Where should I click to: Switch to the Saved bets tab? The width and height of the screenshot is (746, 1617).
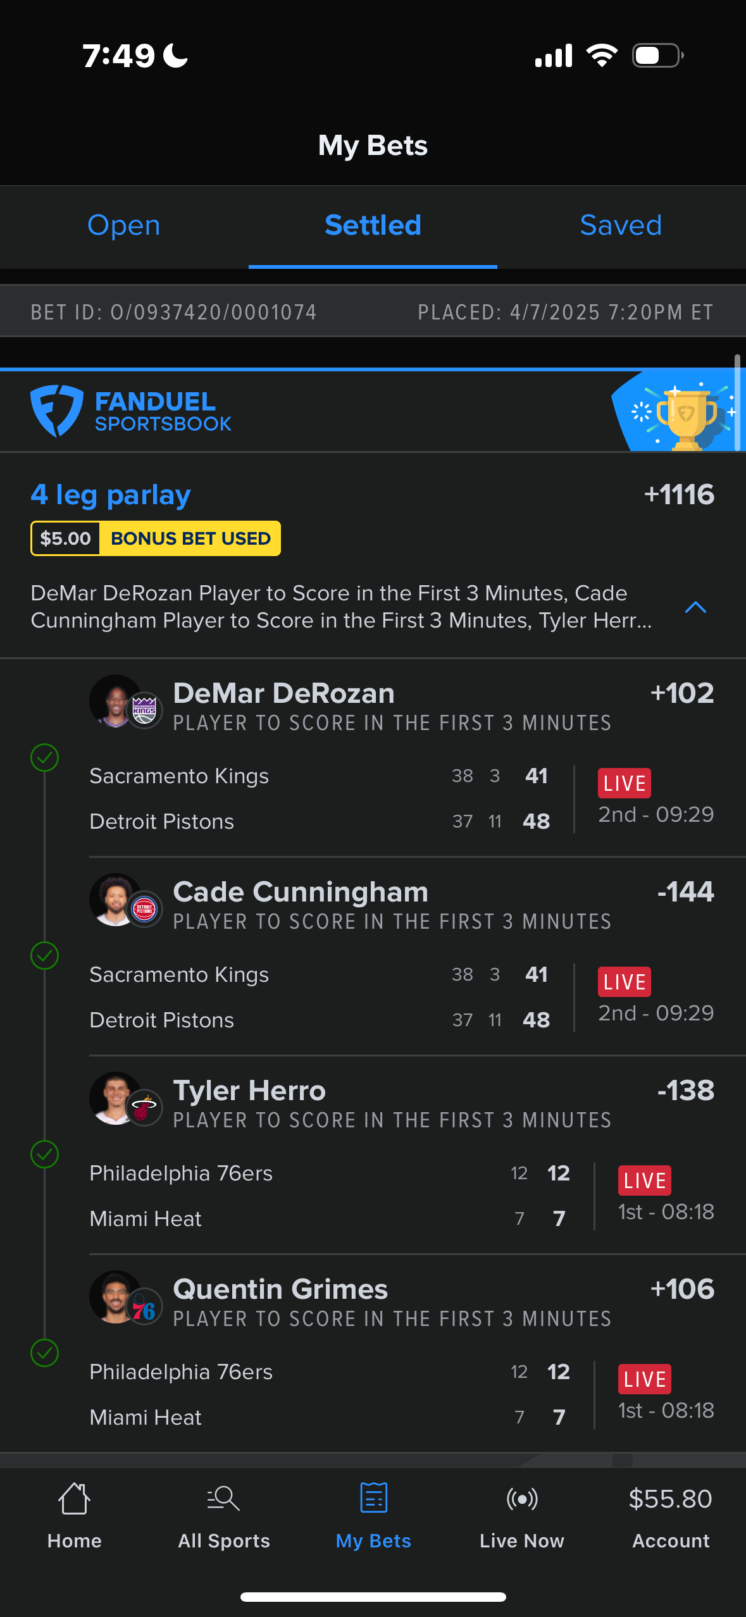click(621, 226)
